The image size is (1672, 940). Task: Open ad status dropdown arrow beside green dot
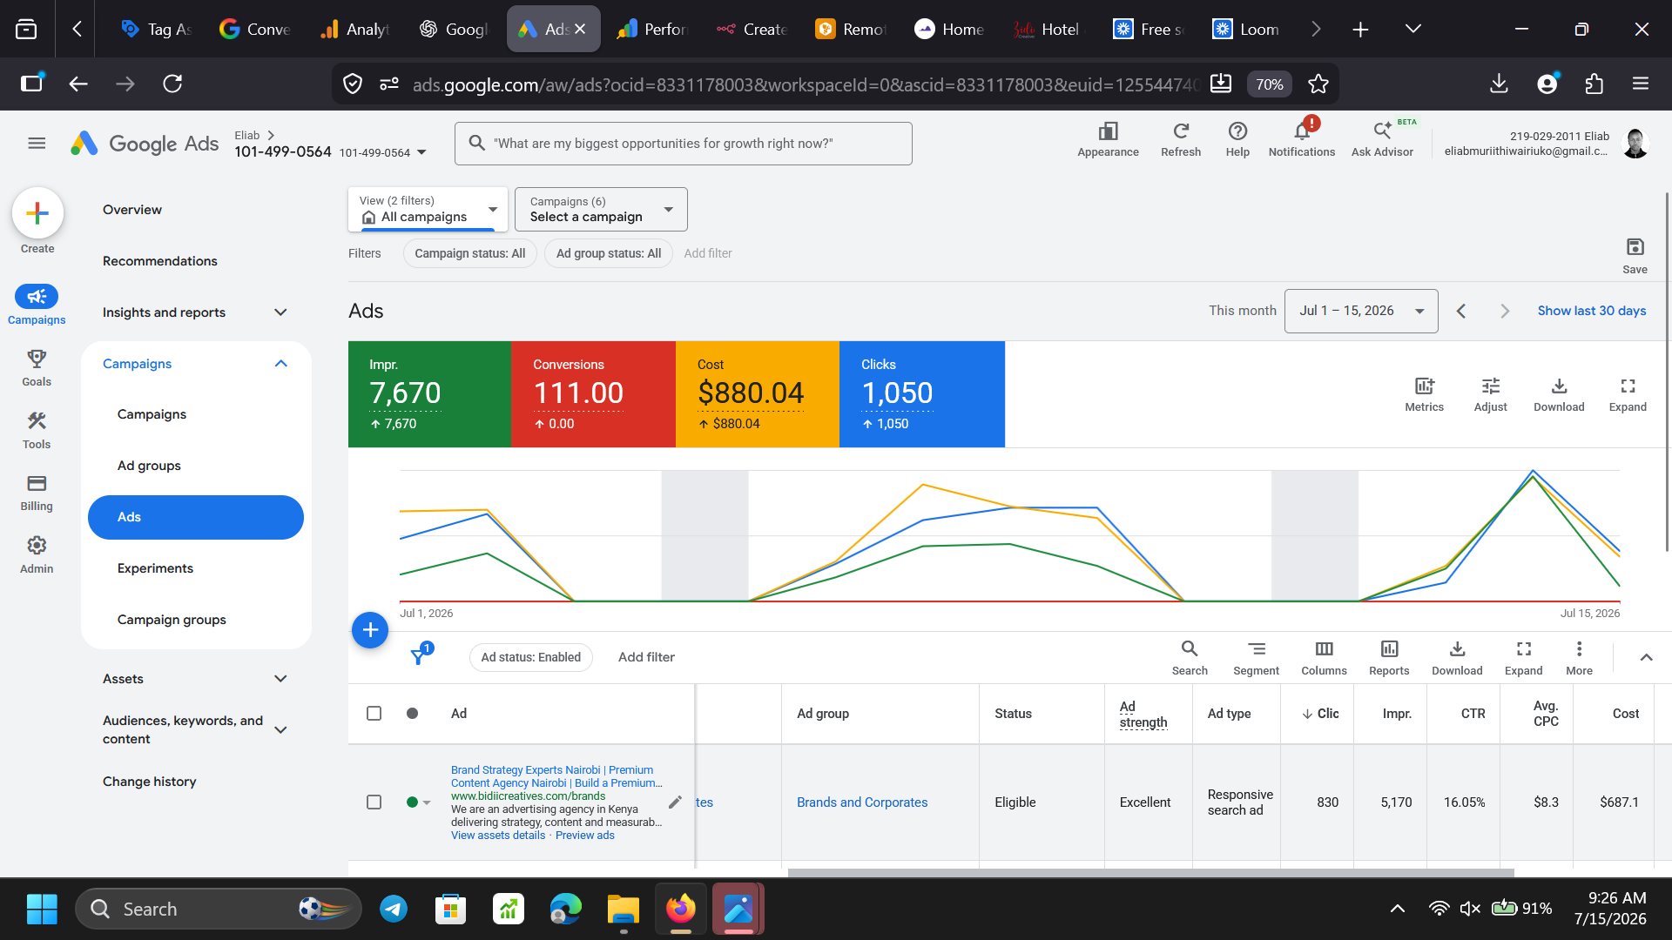click(427, 802)
